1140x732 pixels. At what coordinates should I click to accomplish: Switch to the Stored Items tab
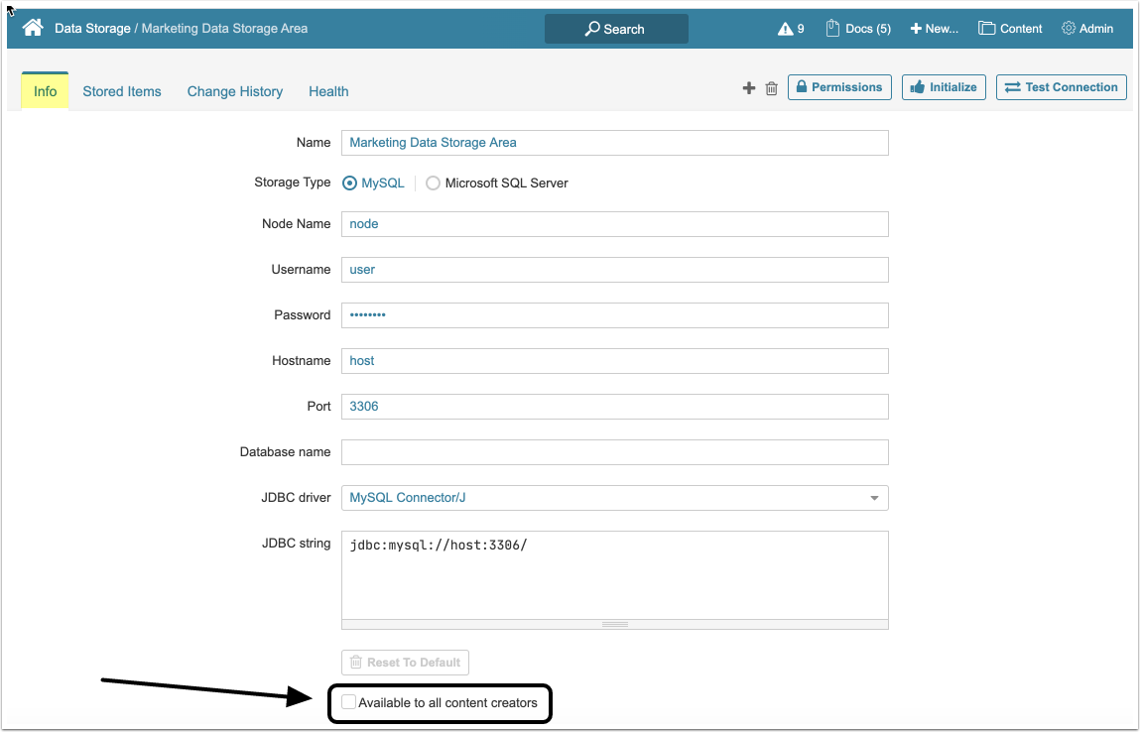[x=122, y=91]
